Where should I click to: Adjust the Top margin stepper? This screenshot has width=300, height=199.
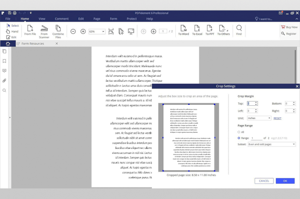pyautogui.click(x=256, y=103)
